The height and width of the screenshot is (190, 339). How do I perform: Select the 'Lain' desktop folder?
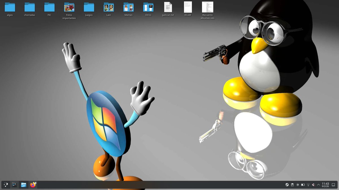pyautogui.click(x=109, y=9)
